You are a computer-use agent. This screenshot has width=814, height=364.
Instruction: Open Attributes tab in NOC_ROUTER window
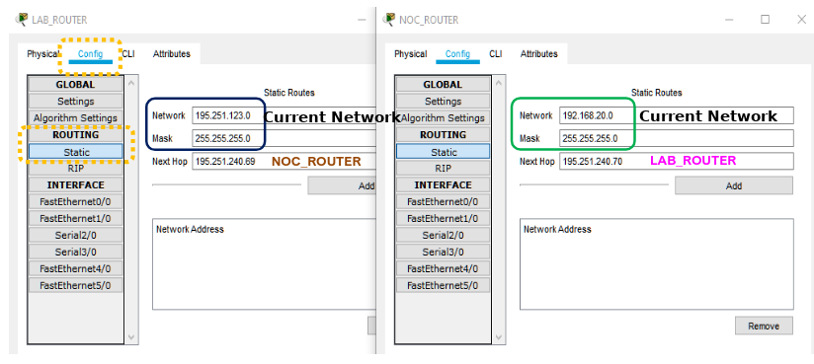coord(538,54)
